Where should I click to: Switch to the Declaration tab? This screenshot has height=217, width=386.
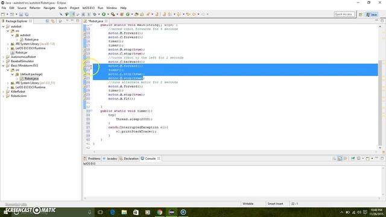pyautogui.click(x=129, y=159)
